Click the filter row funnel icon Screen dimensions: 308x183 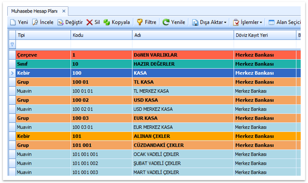point(12,44)
